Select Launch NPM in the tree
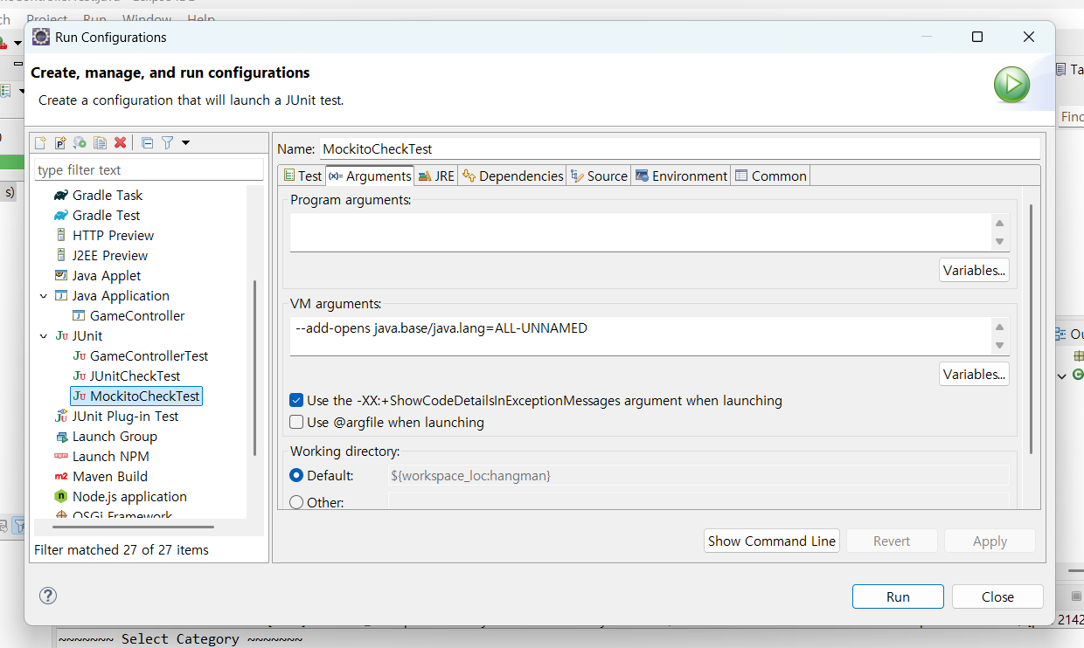Screen dimensions: 1084x648 (110, 456)
